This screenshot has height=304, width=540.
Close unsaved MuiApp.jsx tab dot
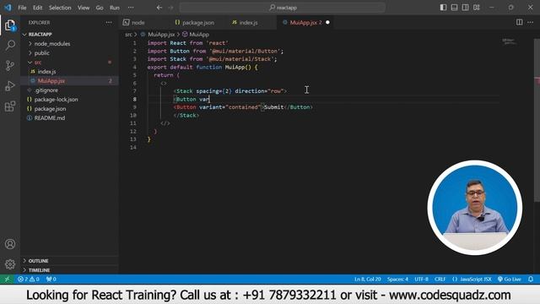pos(327,23)
